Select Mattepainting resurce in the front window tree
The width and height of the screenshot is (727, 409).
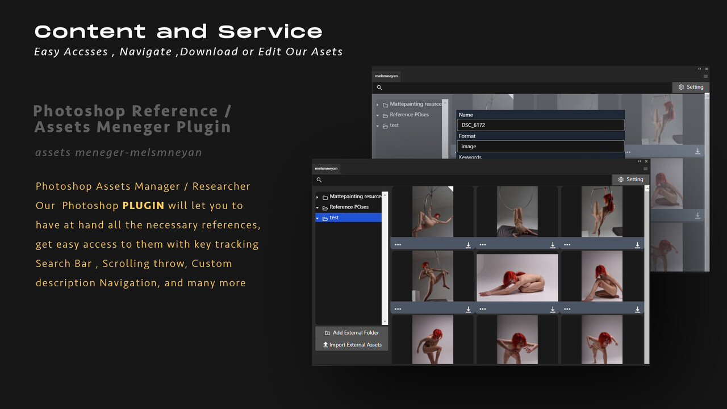click(355, 197)
